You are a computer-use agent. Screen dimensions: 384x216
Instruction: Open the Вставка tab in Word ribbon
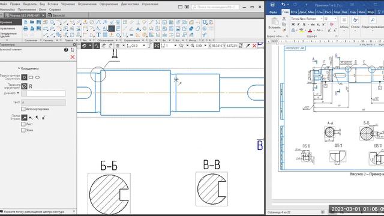click(x=294, y=12)
